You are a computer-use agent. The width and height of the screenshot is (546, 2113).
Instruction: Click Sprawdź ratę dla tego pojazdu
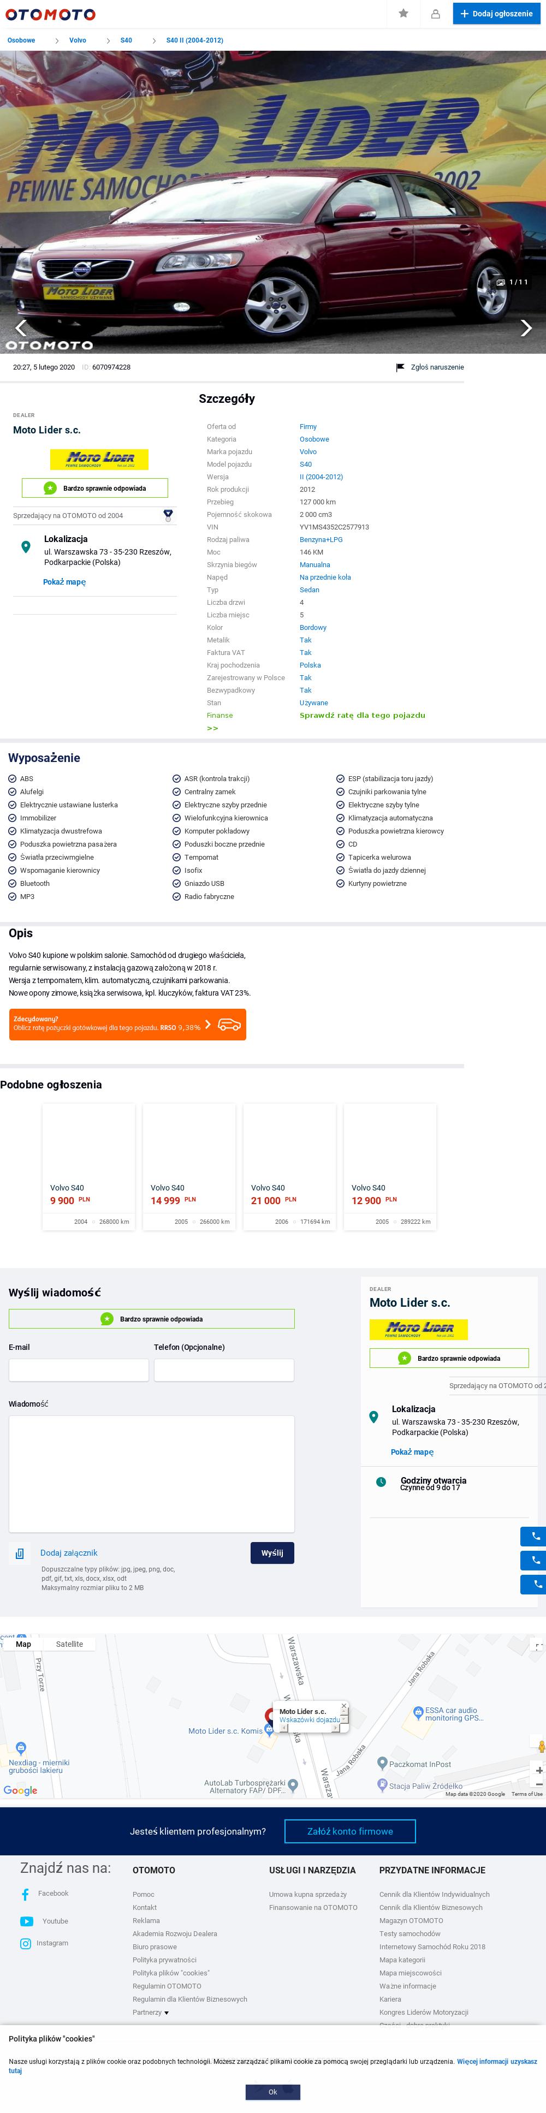[x=362, y=715]
